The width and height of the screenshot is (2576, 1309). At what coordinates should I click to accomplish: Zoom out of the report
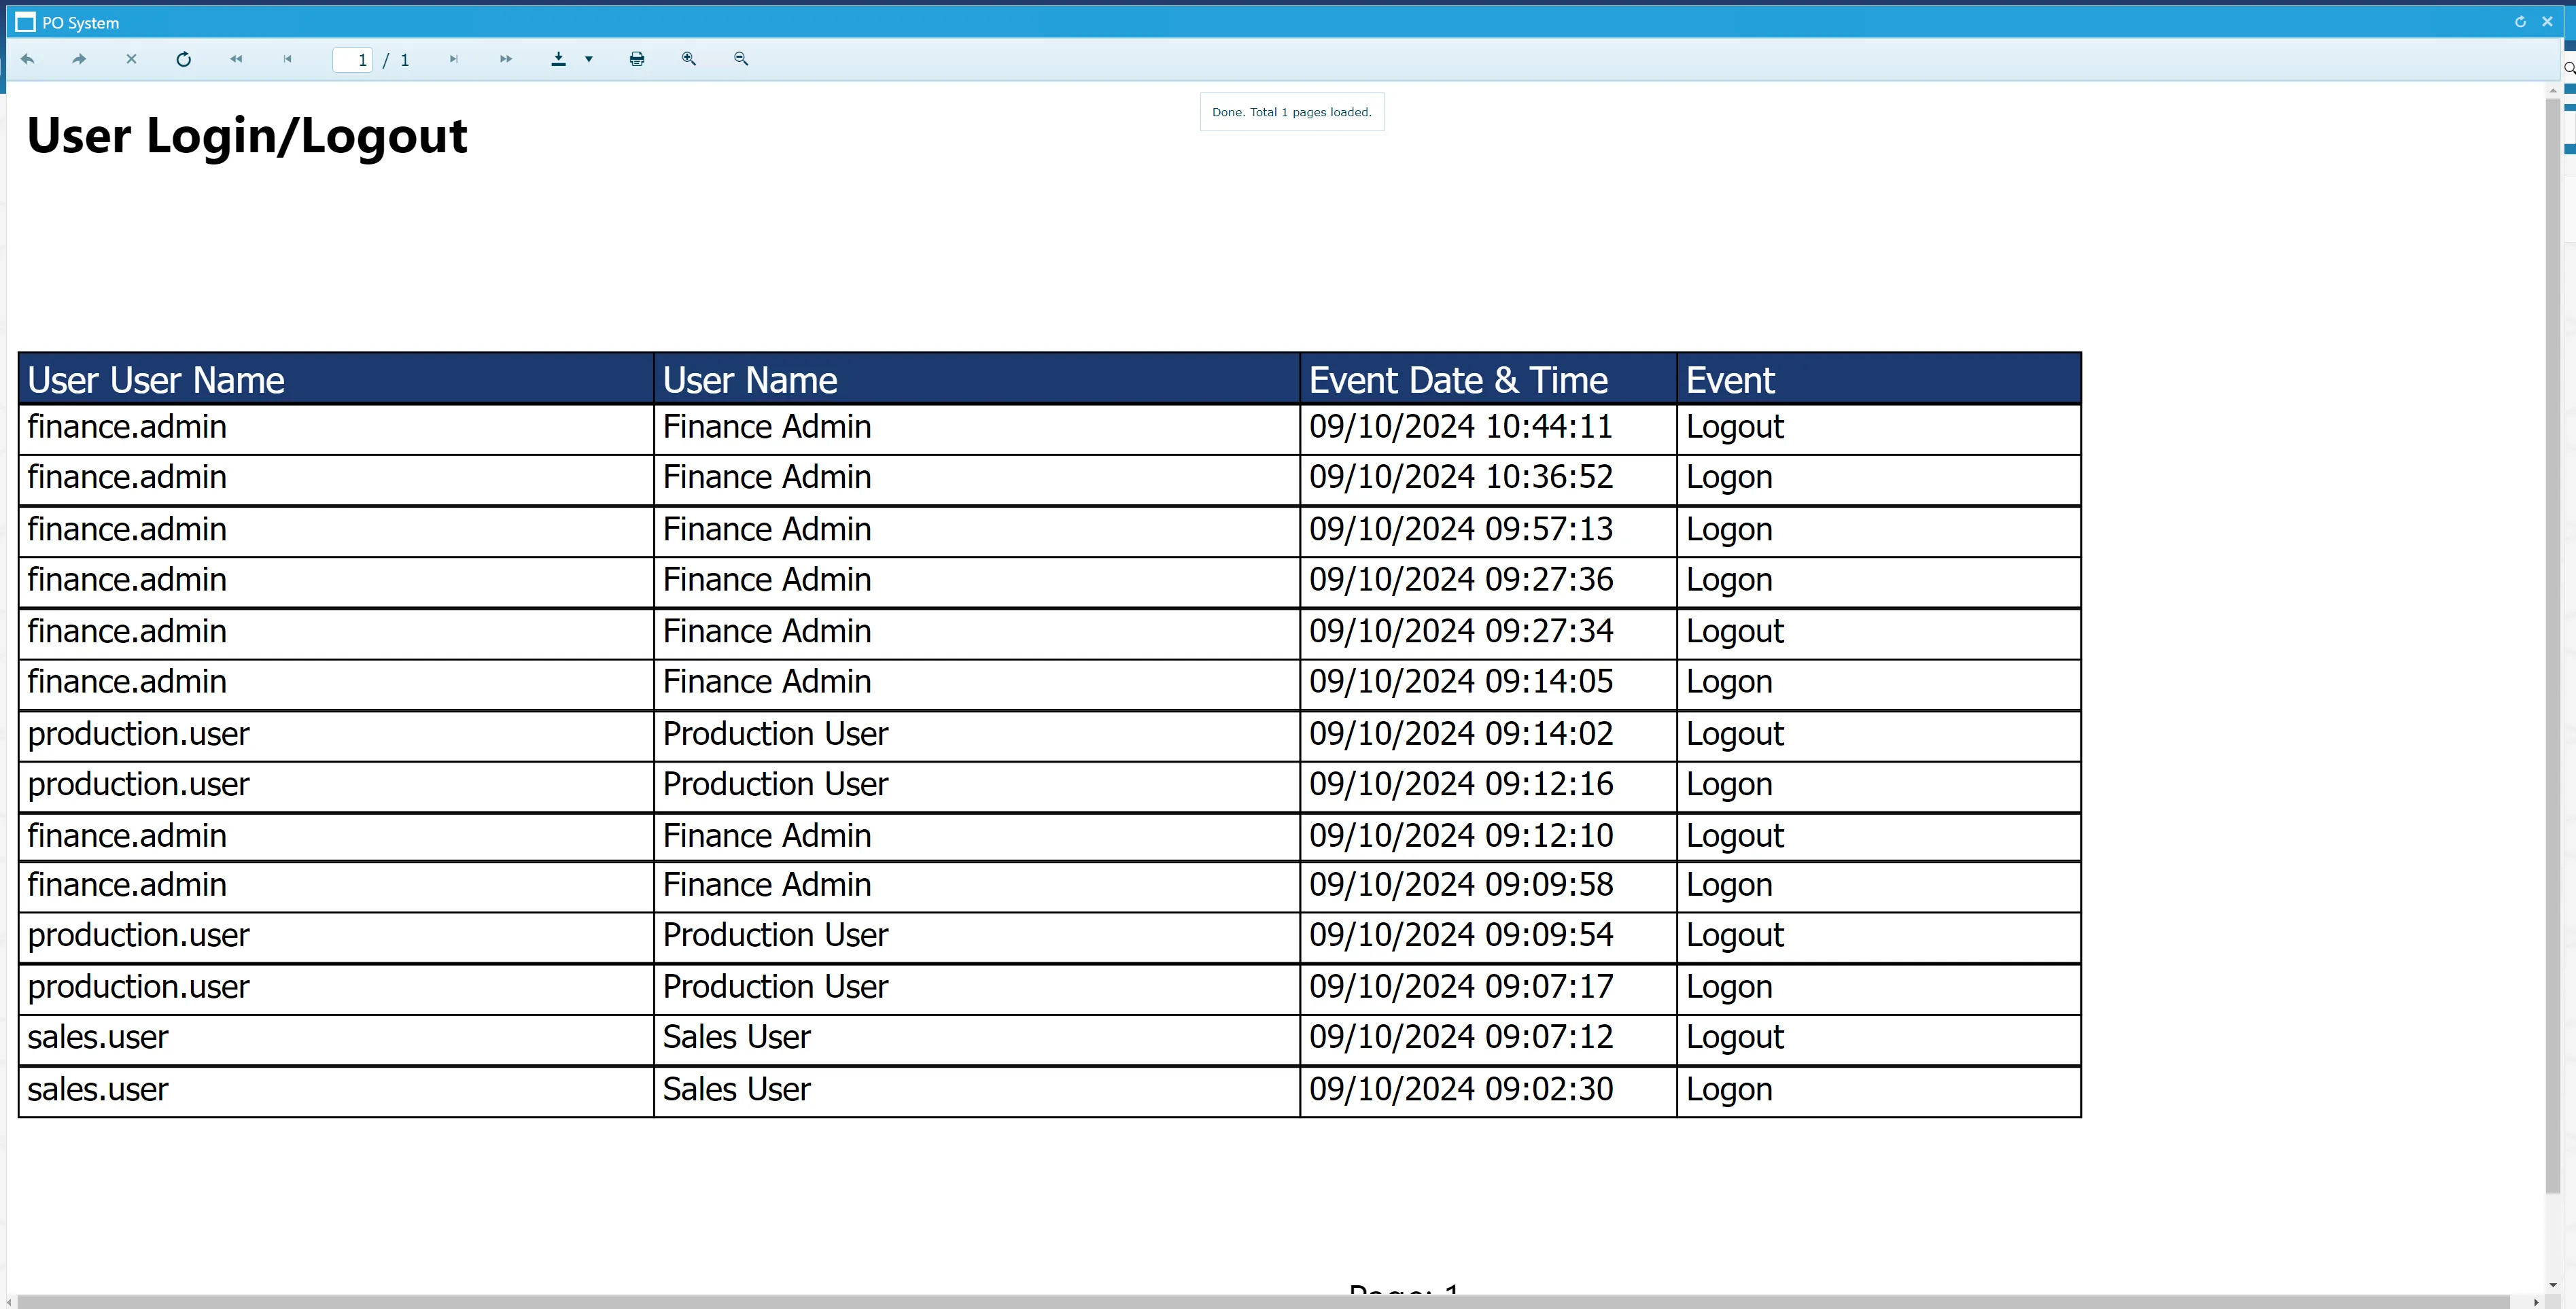(x=741, y=59)
